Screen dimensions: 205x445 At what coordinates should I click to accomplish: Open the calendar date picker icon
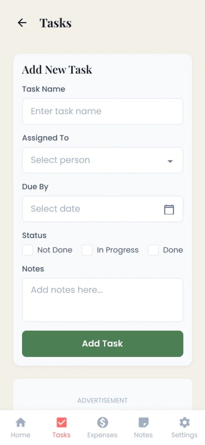[169, 209]
